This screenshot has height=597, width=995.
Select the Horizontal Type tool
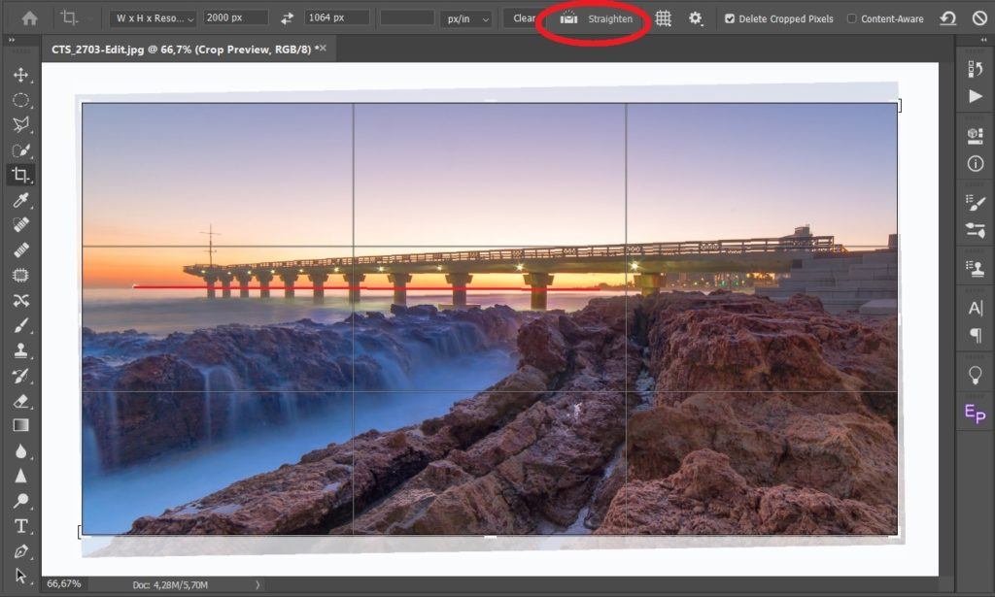tap(20, 526)
